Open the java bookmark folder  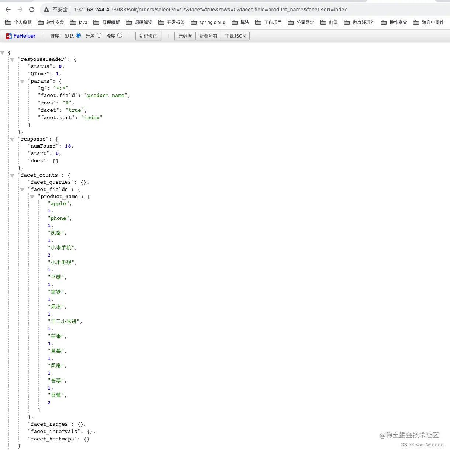click(x=79, y=22)
